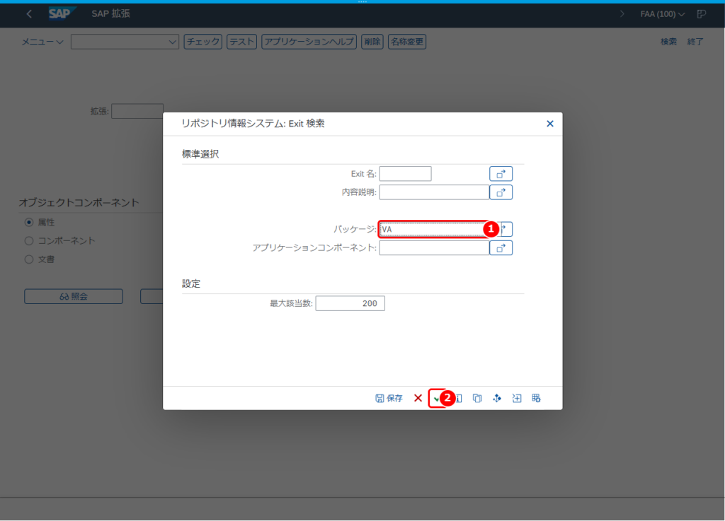Open the command field dropdown arrow
Viewport: 725px width, 521px height.
pyautogui.click(x=173, y=42)
